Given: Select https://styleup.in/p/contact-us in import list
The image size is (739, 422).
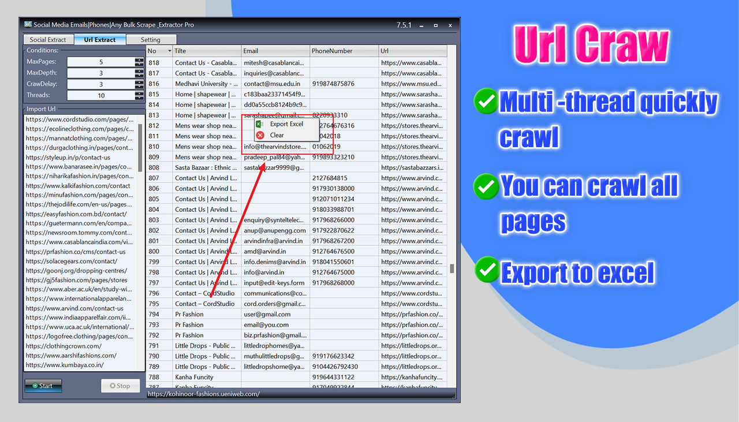Looking at the screenshot, I should [x=68, y=157].
